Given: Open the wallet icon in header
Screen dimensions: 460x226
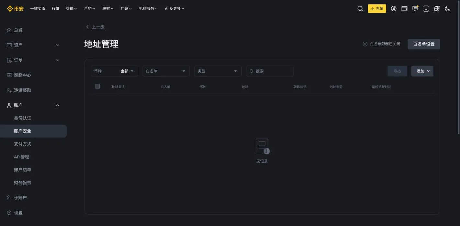Looking at the screenshot, I should [404, 9].
